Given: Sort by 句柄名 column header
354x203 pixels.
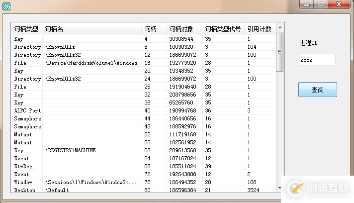Looking at the screenshot, I should [92, 29].
